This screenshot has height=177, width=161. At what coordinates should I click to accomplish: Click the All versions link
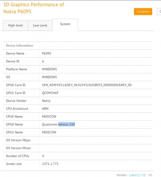pyautogui.click(x=150, y=175)
